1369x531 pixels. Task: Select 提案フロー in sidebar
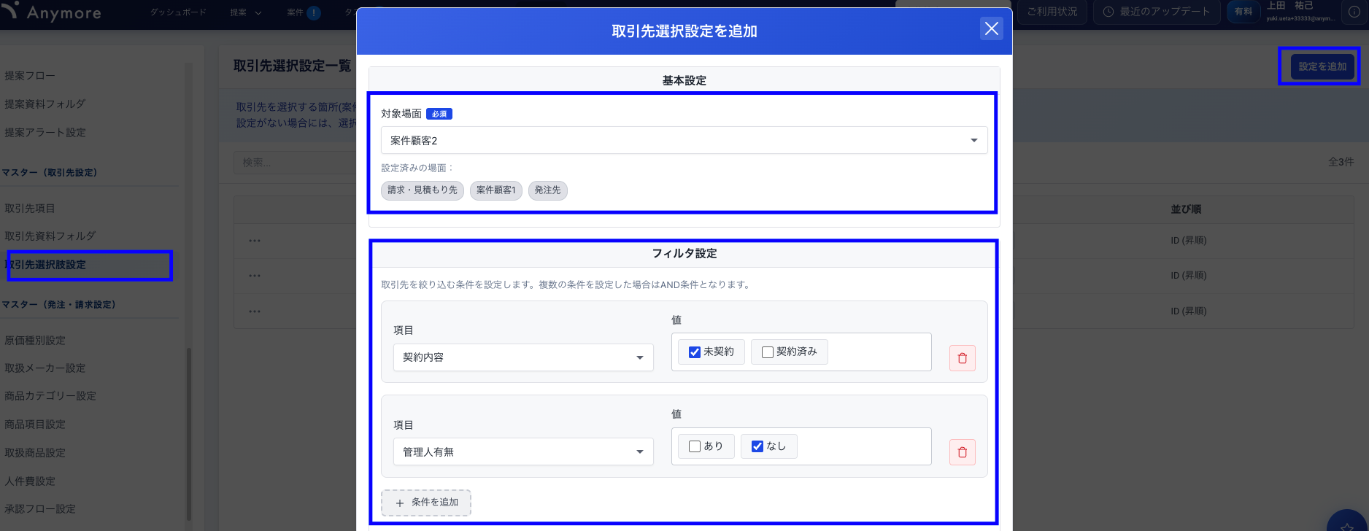[x=30, y=76]
